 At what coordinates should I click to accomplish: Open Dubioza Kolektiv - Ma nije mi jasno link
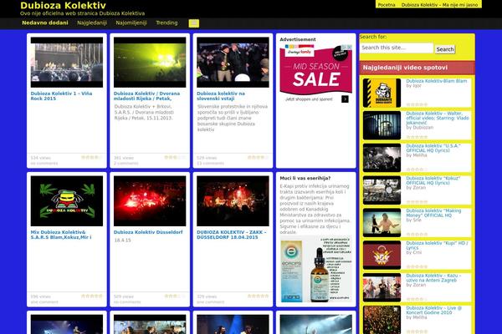(x=439, y=5)
